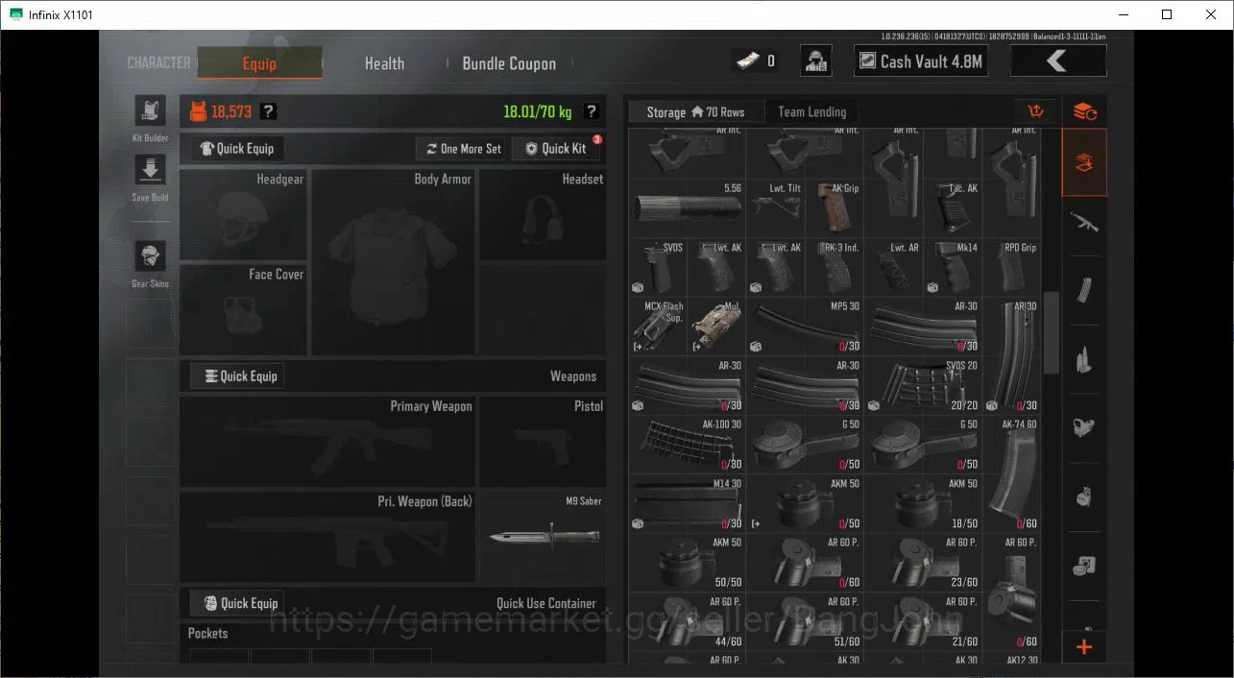Click the empty Headgear slot

pyautogui.click(x=244, y=215)
